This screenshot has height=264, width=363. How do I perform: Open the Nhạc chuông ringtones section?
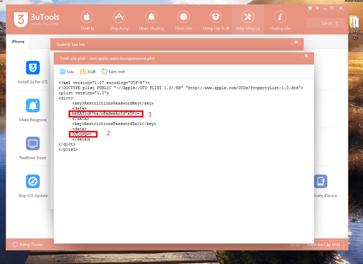tap(151, 20)
